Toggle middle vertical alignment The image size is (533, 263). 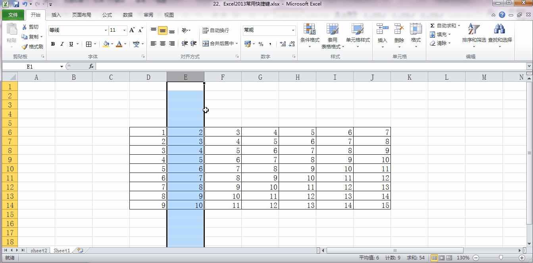[x=163, y=31]
